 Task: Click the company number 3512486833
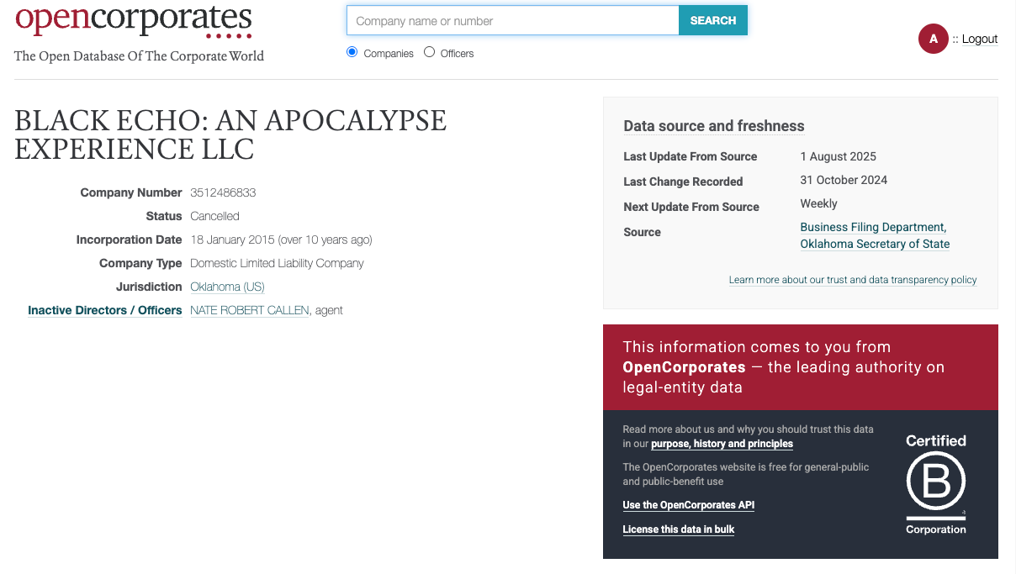(223, 192)
